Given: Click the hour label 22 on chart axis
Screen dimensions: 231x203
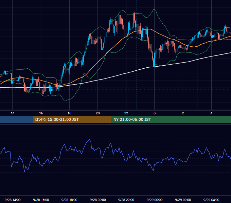Looking at the screenshot, I should [126, 113].
